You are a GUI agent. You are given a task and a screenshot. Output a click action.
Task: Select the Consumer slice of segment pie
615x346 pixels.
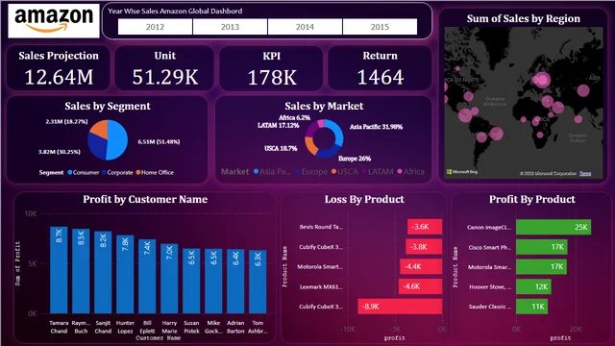[x=118, y=141]
